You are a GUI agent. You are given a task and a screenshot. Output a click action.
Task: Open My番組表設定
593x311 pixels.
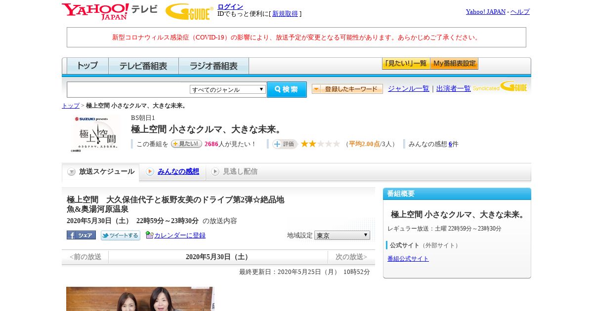pyautogui.click(x=454, y=64)
